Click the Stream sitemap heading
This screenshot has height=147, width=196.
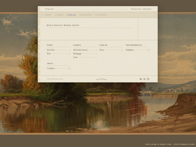[103, 45]
